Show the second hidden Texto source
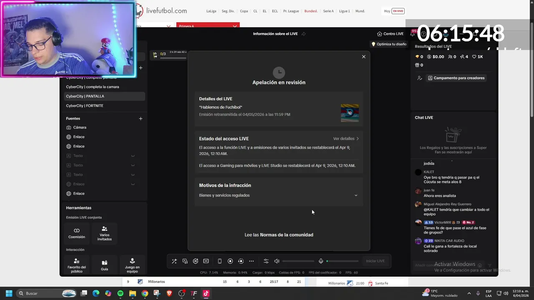534x300 pixels. (133, 165)
